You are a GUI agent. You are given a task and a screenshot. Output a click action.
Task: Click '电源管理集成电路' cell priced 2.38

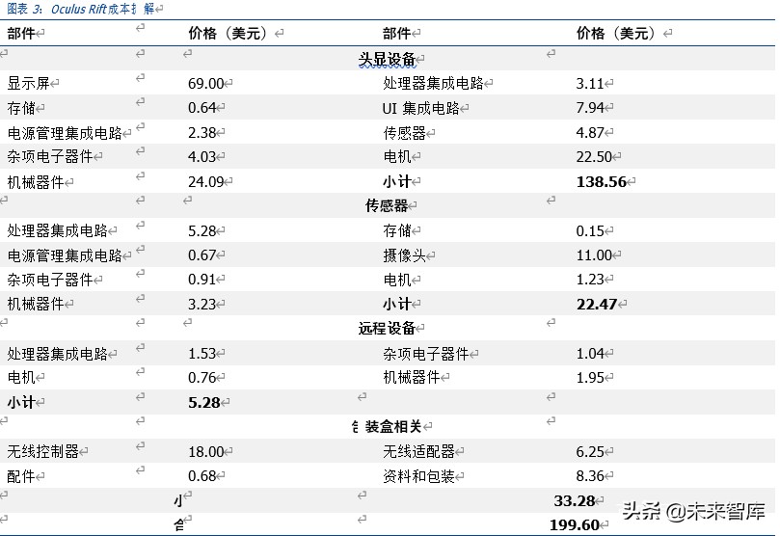tap(65, 133)
